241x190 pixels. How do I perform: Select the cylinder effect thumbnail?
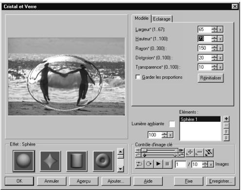pyautogui.click(x=77, y=161)
